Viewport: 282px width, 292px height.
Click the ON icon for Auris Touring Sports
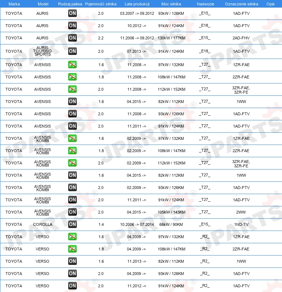pos(72,51)
